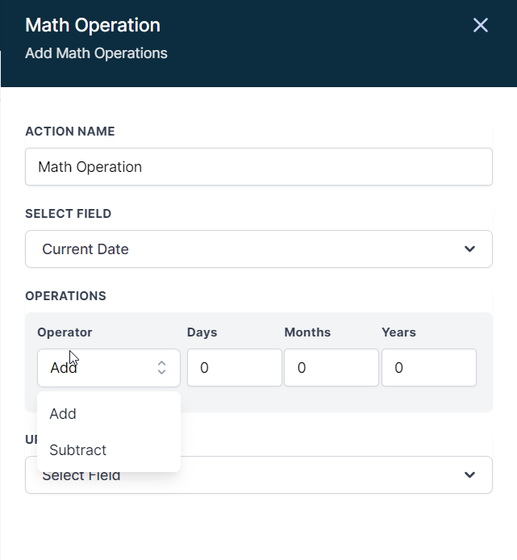Click the chevron arrow beside Current Date
Screen dimensions: 517x560
(x=470, y=249)
